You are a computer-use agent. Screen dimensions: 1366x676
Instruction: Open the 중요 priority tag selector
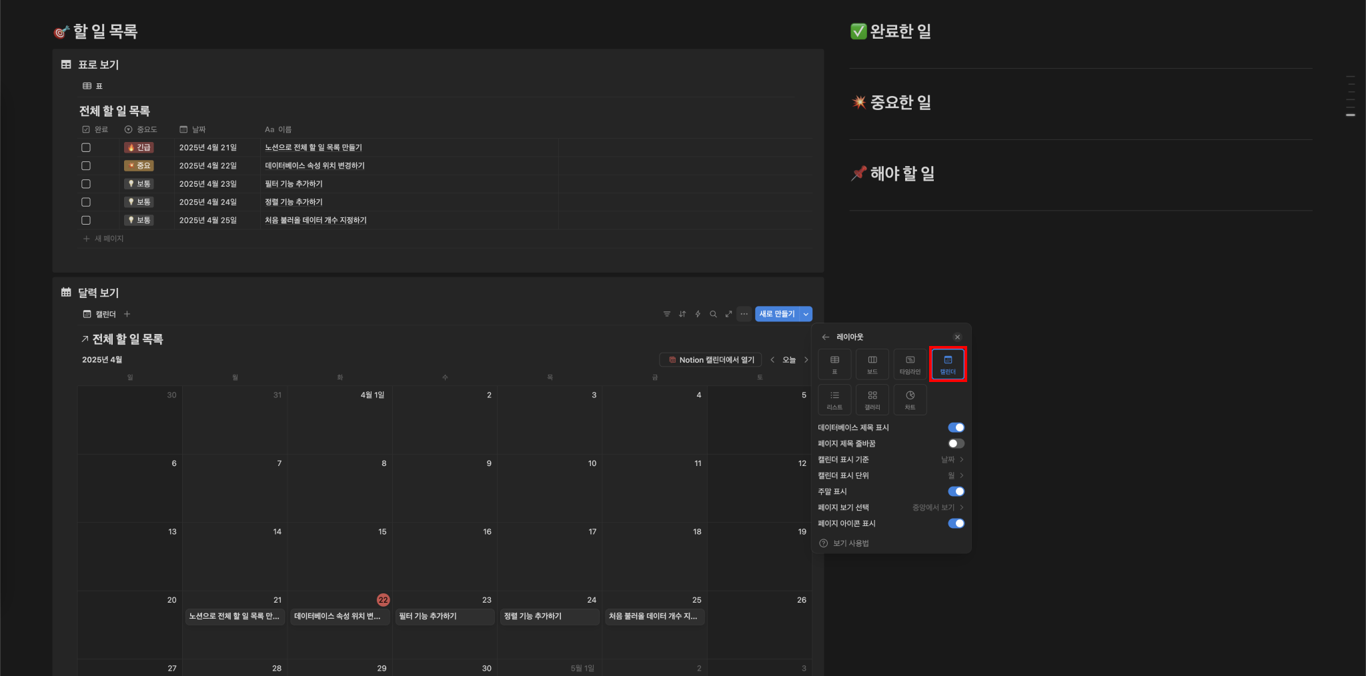click(139, 165)
